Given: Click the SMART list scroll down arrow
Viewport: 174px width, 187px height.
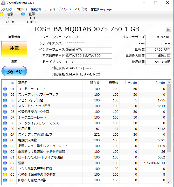Looking at the screenshot, I should pyautogui.click(x=169, y=182).
